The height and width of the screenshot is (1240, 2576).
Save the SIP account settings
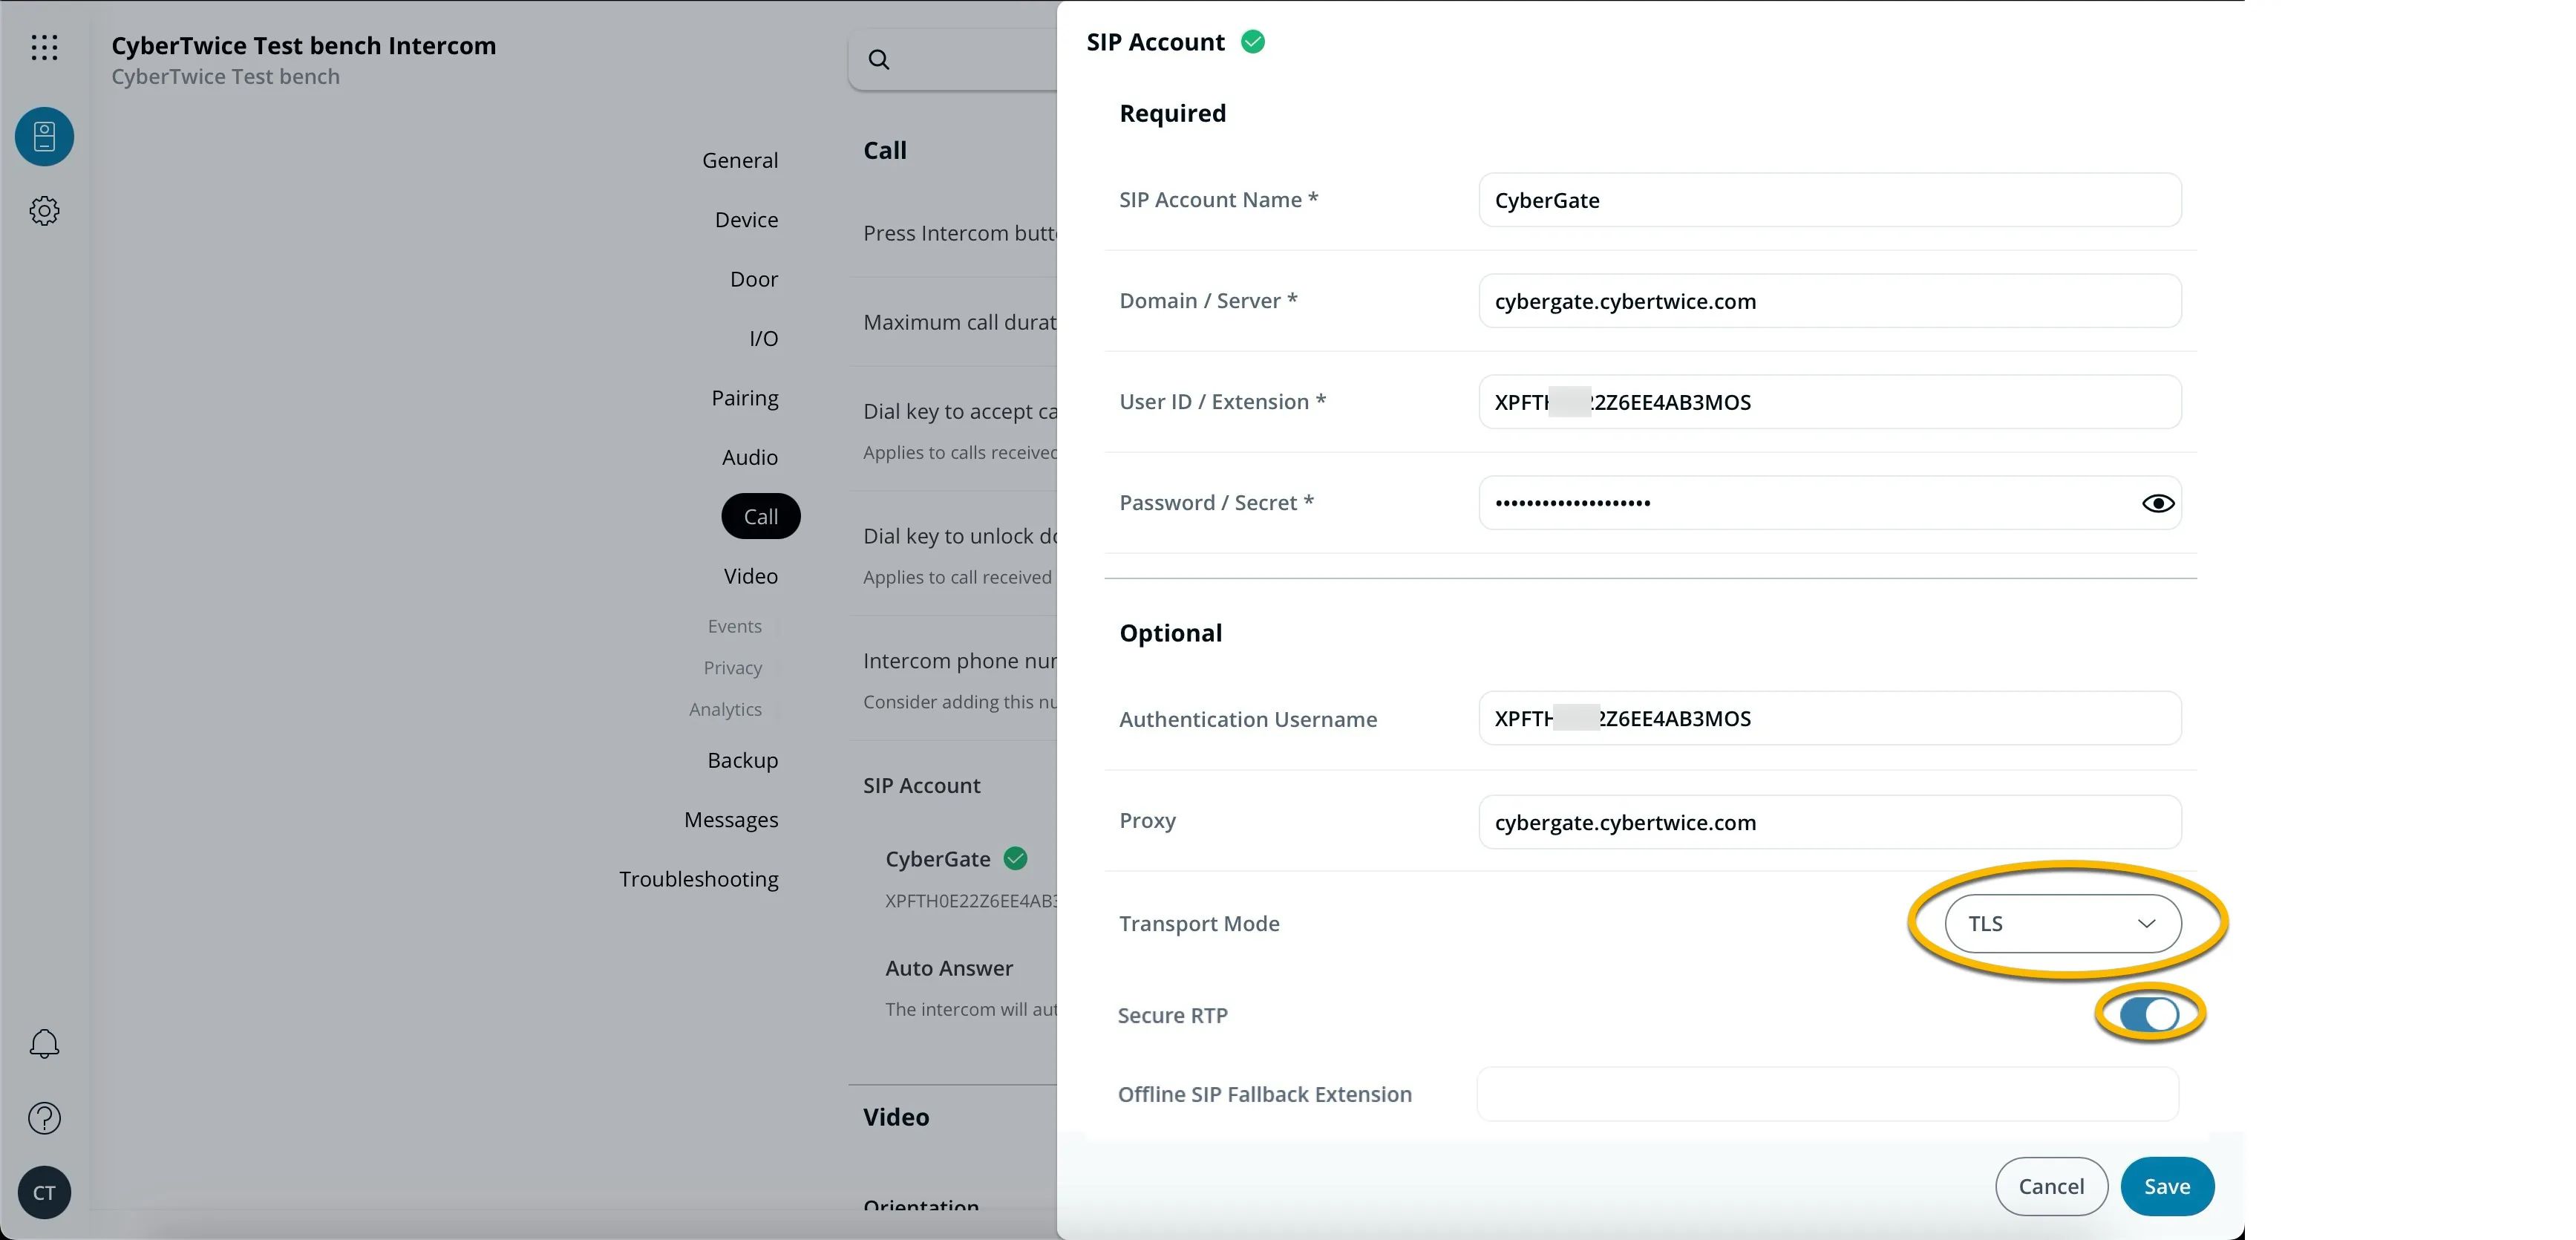coord(2167,1186)
